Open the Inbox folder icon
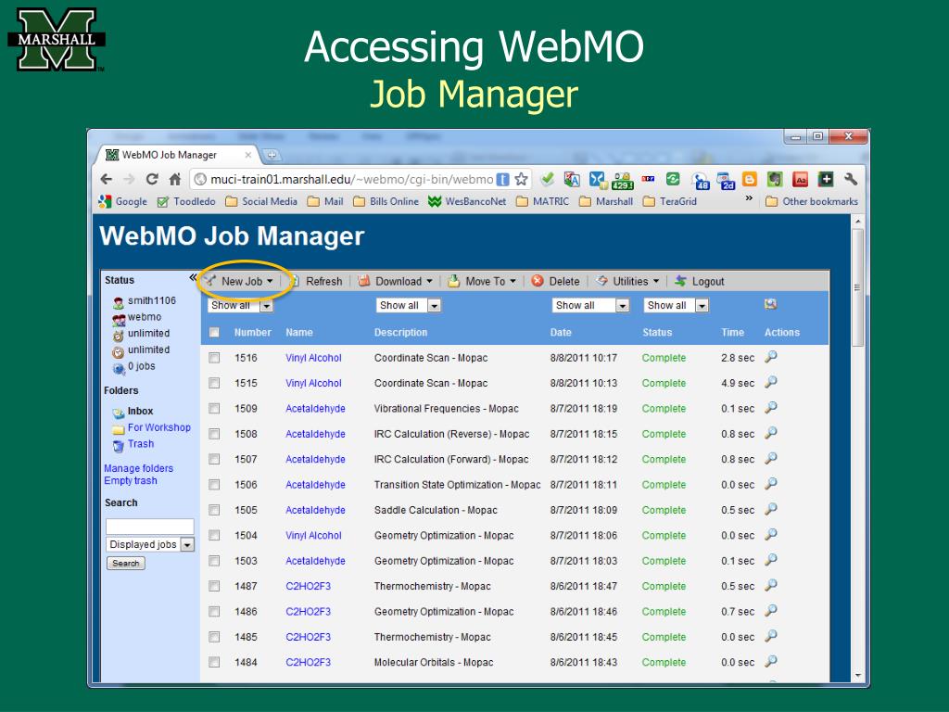 (118, 413)
